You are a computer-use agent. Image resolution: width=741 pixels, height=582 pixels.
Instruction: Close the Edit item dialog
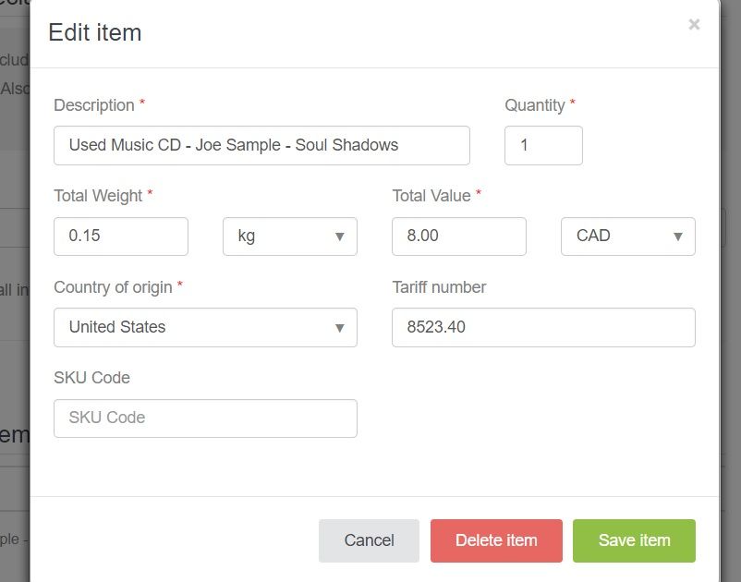pos(694,25)
